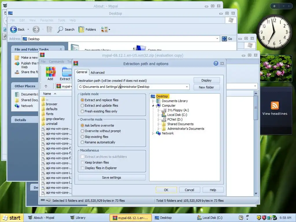Click the Make a new folder icon
The width and height of the screenshot is (296, 222).
(x=17, y=58)
